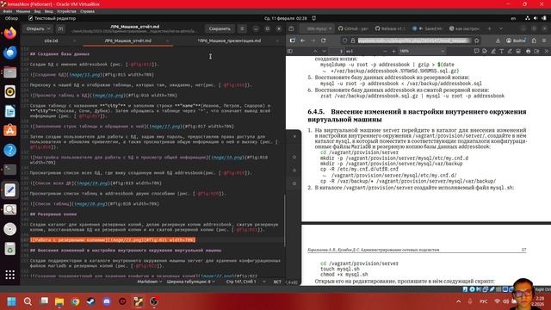Click new document icon beside Open button
Viewport: 551px width, 310px height.
coord(60,28)
